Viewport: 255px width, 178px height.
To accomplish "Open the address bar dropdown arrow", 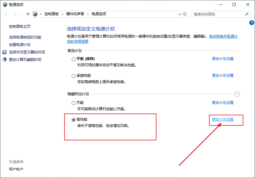I will [x=179, y=14].
